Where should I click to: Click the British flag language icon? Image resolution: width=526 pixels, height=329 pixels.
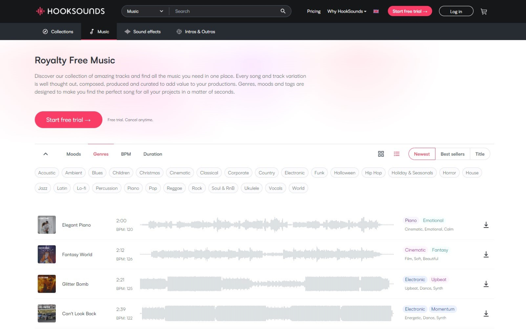[x=376, y=11]
